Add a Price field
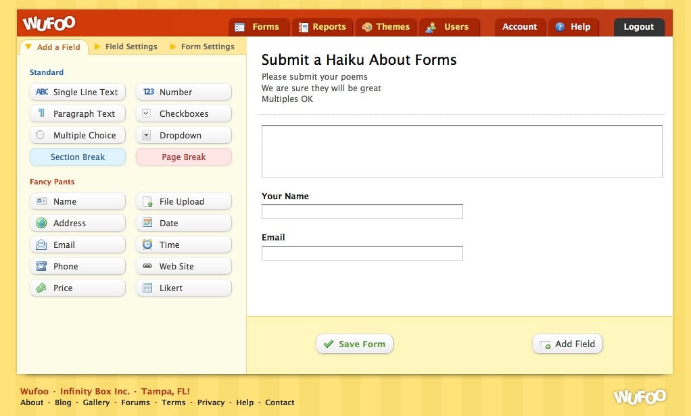This screenshot has height=416, width=691. (78, 288)
